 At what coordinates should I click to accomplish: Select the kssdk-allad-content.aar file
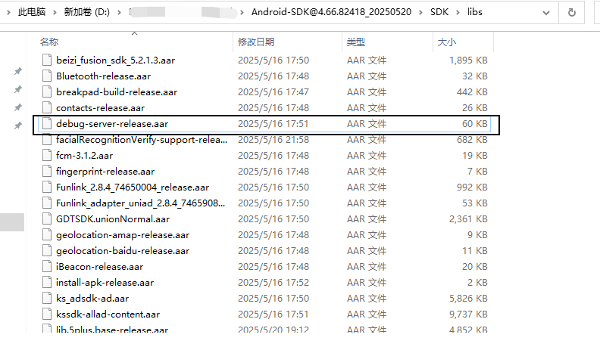108,314
